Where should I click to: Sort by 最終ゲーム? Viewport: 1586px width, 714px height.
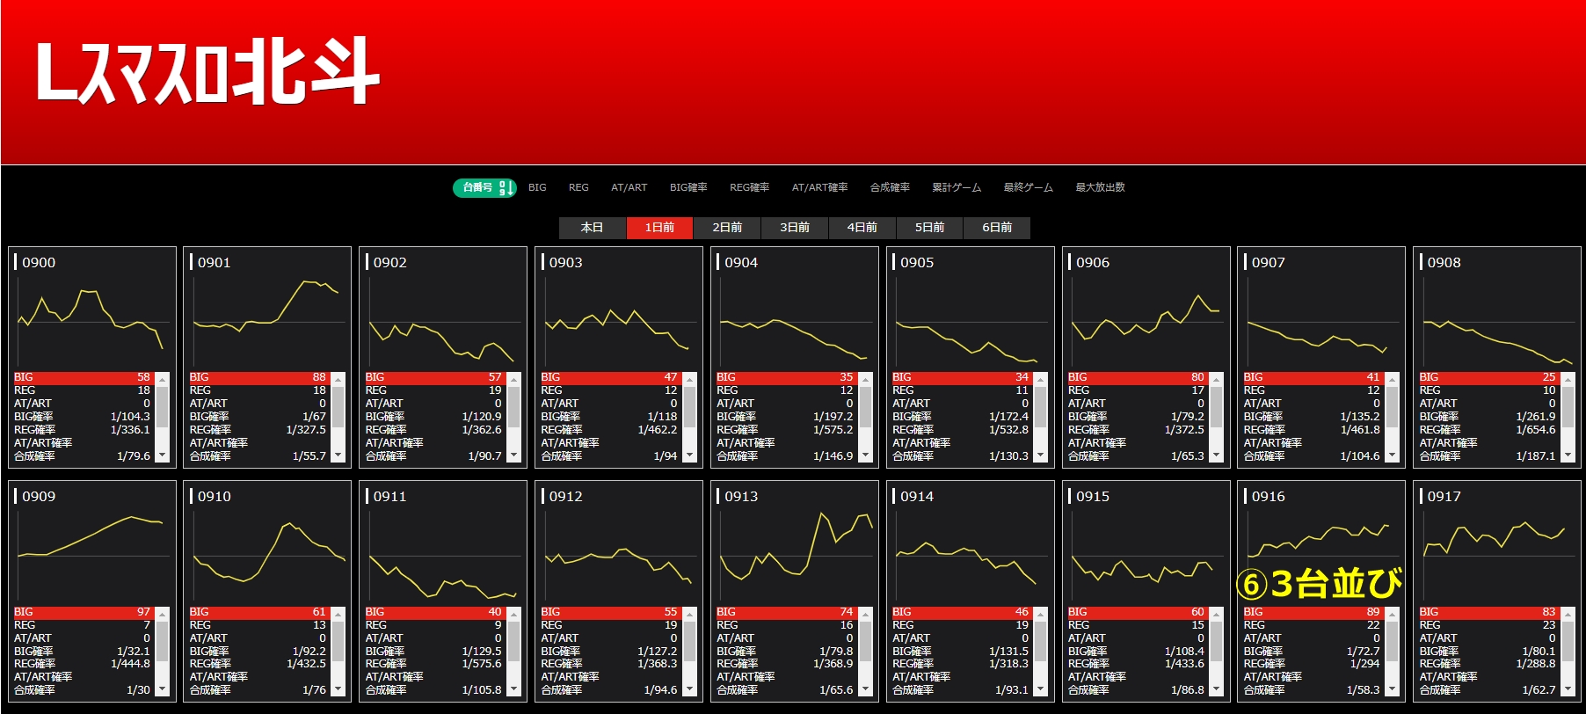click(x=1028, y=187)
